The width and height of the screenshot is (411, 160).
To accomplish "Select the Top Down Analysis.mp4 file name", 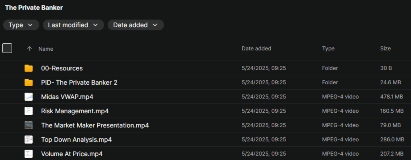I will pyautogui.click(x=76, y=139).
